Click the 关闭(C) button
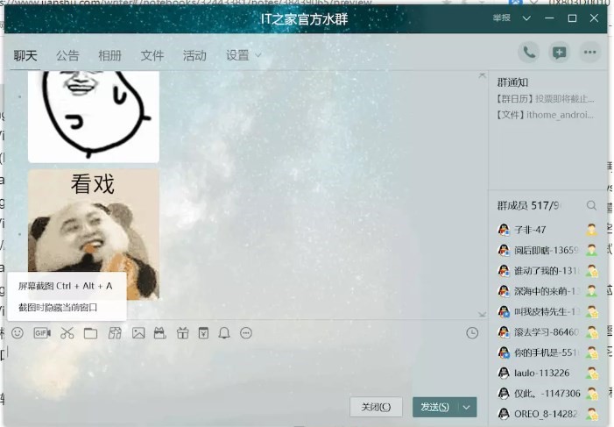 pos(376,407)
